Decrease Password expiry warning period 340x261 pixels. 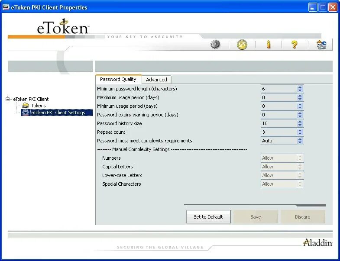[300, 116]
